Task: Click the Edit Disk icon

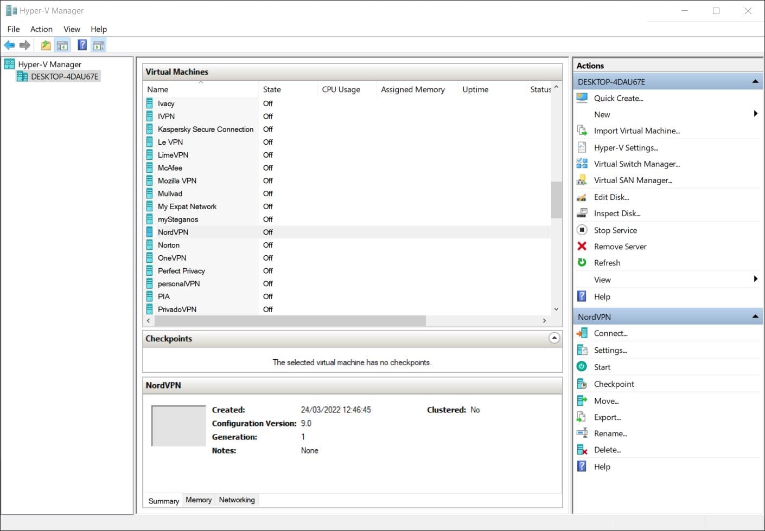Action: (582, 197)
